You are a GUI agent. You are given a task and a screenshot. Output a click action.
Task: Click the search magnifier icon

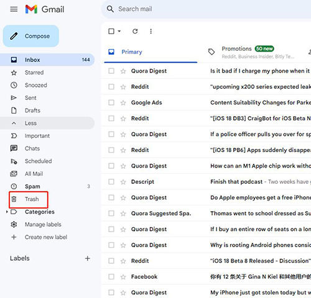click(110, 9)
